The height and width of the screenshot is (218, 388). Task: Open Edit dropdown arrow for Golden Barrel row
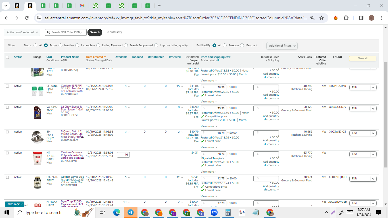(374, 179)
